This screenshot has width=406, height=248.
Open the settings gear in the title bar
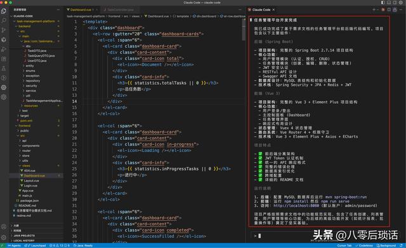click(401, 3)
